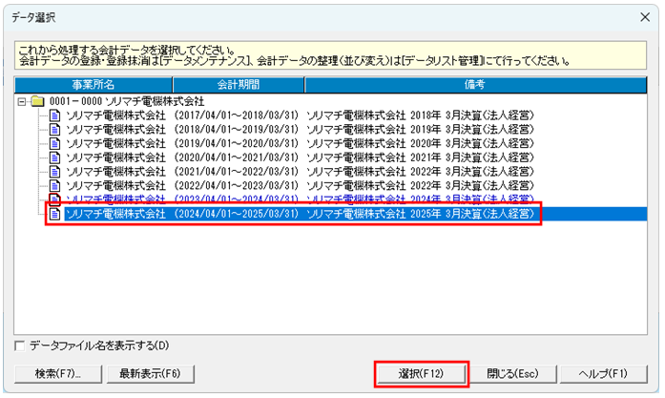The image size is (665, 398).
Task: Click the 会計期間 column header
Action: coord(239,85)
